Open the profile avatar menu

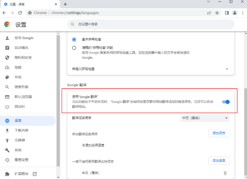point(235,13)
